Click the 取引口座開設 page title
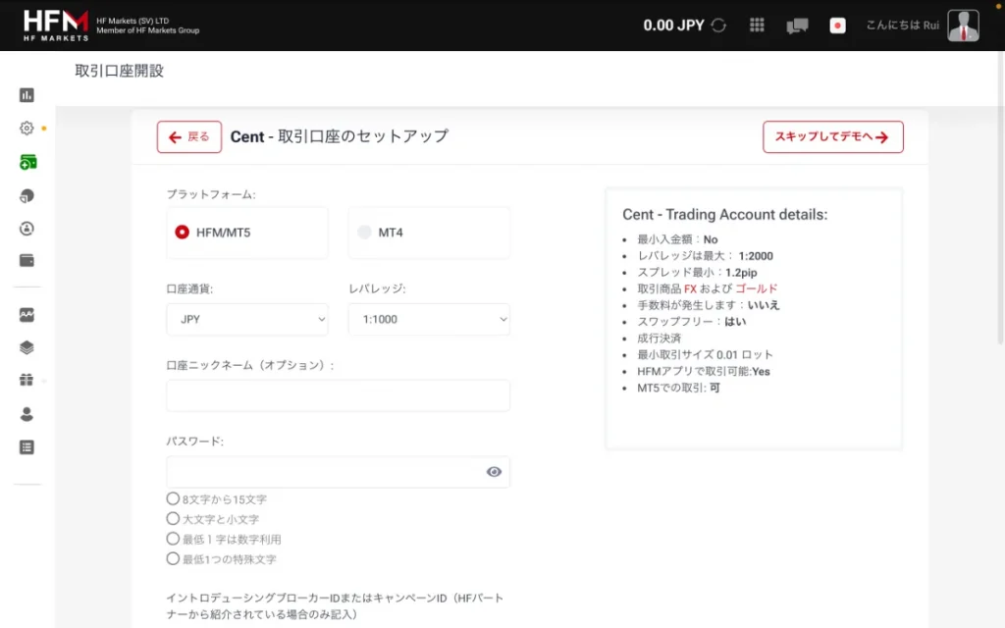 [x=119, y=71]
